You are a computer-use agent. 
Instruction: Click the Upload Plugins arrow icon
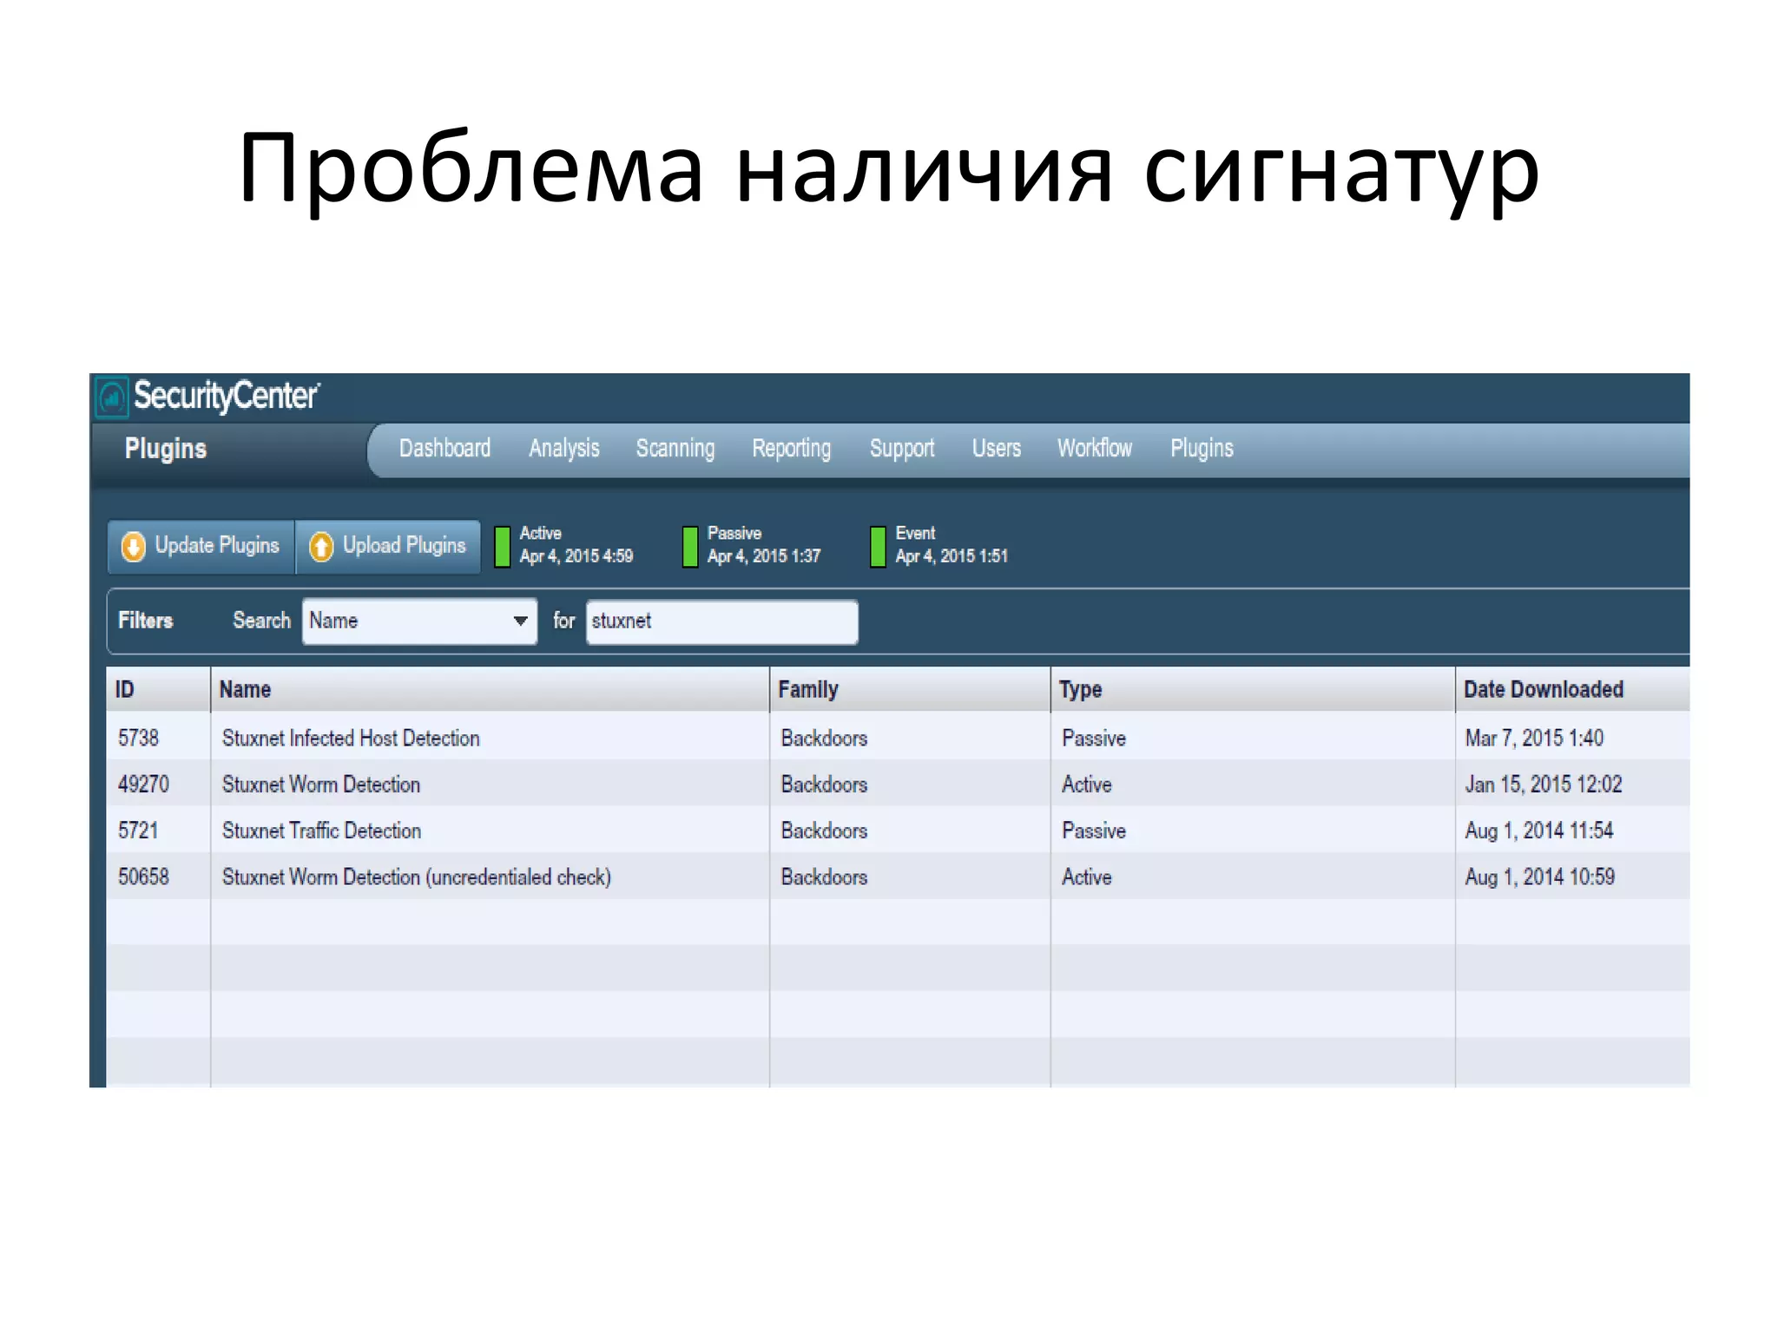coord(321,546)
